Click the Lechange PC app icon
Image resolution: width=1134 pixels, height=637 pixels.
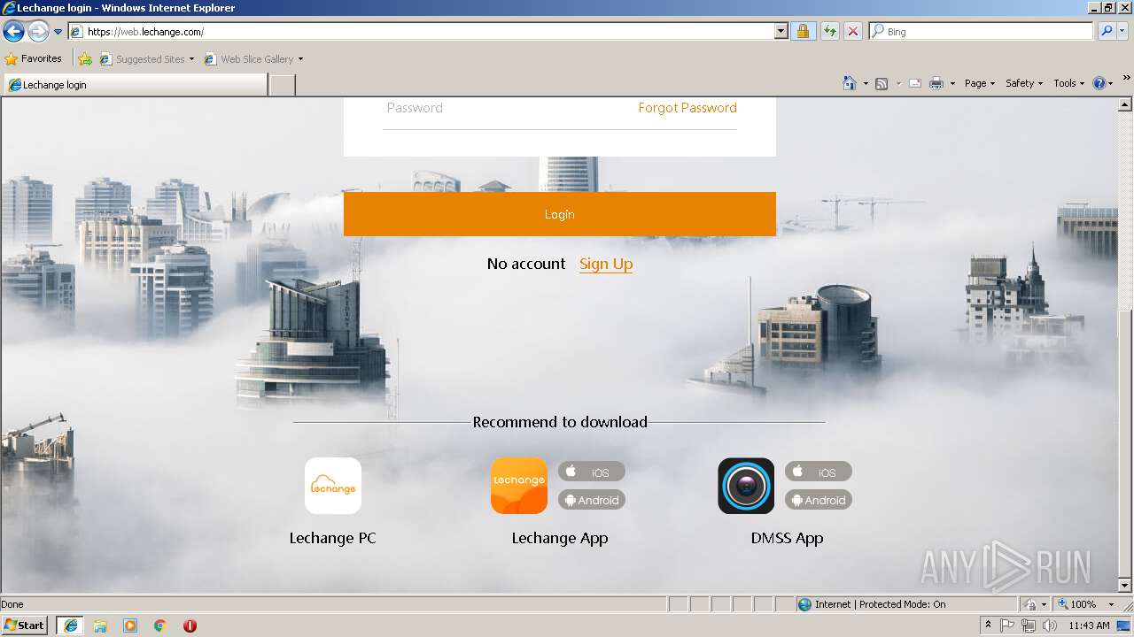(333, 486)
